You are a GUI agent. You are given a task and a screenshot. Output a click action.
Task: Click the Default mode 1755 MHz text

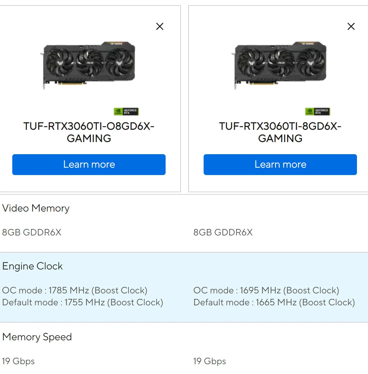click(x=83, y=302)
